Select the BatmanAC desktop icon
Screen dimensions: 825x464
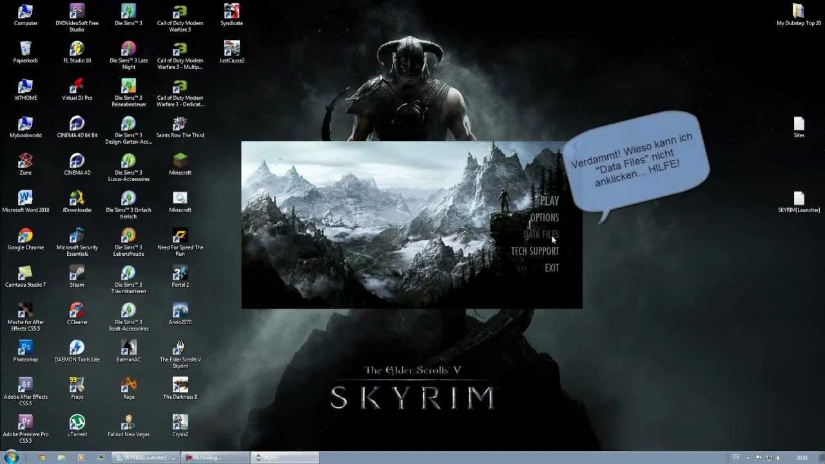(x=129, y=352)
